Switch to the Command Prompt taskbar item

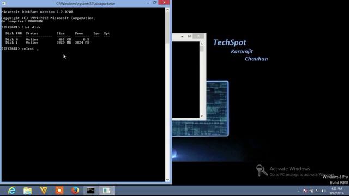91,191
